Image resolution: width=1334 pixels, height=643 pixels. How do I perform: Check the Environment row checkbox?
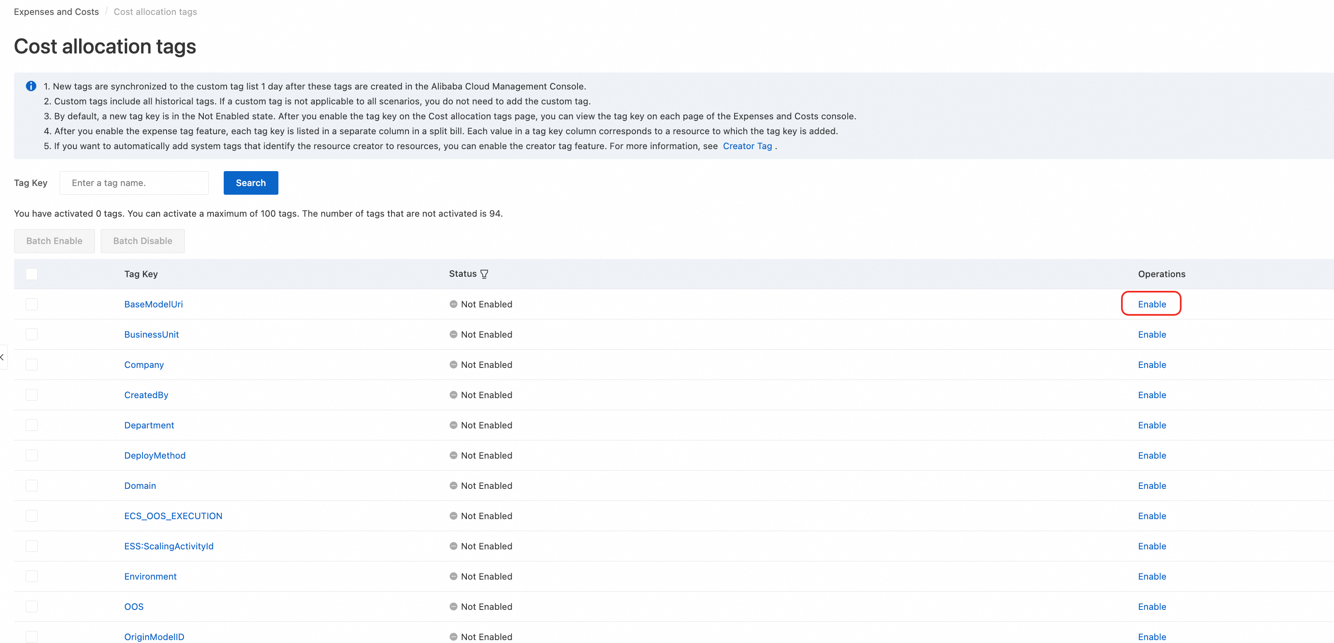pos(31,576)
